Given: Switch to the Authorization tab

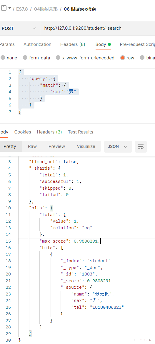Looking at the screenshot, I should (x=38, y=44).
